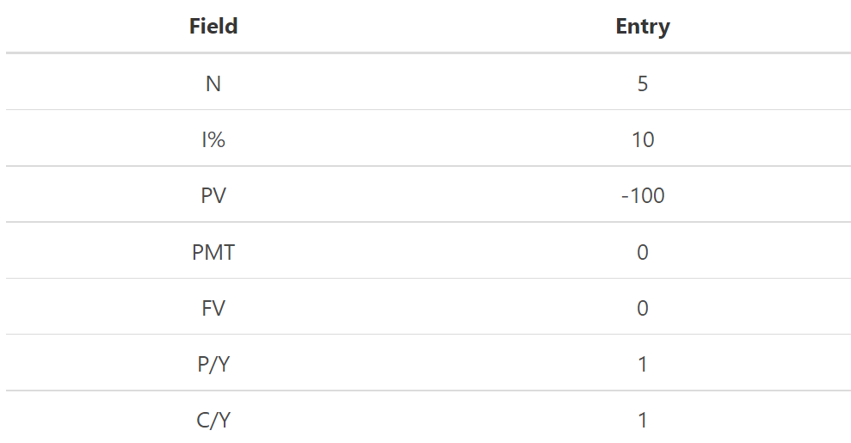Select the C/Y field label
Image resolution: width=851 pixels, height=443 pixels.
[x=213, y=421]
